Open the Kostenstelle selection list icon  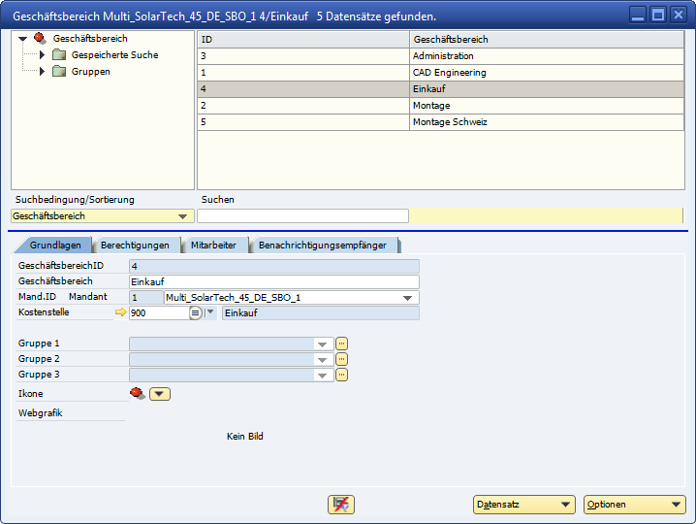[x=195, y=312]
